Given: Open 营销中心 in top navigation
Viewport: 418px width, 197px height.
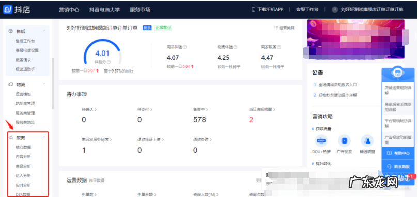Looking at the screenshot, I should pyautogui.click(x=69, y=10).
